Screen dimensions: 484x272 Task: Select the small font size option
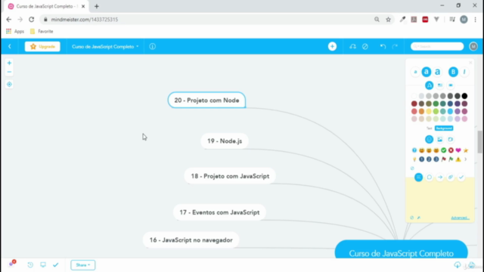[x=415, y=72]
